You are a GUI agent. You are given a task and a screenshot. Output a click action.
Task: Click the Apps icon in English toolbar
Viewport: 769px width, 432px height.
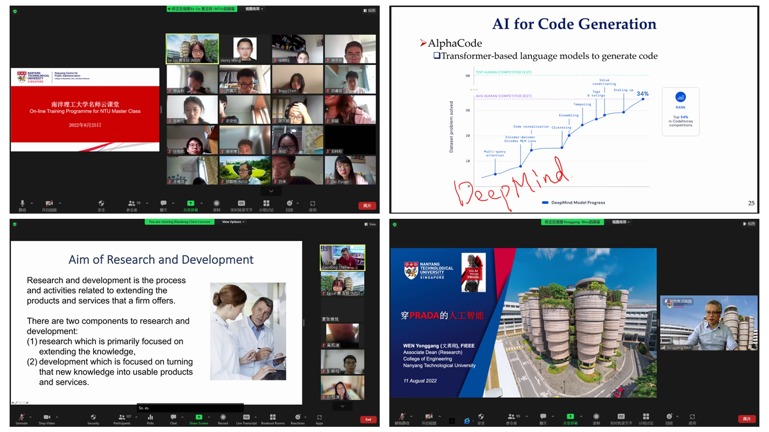(319, 417)
